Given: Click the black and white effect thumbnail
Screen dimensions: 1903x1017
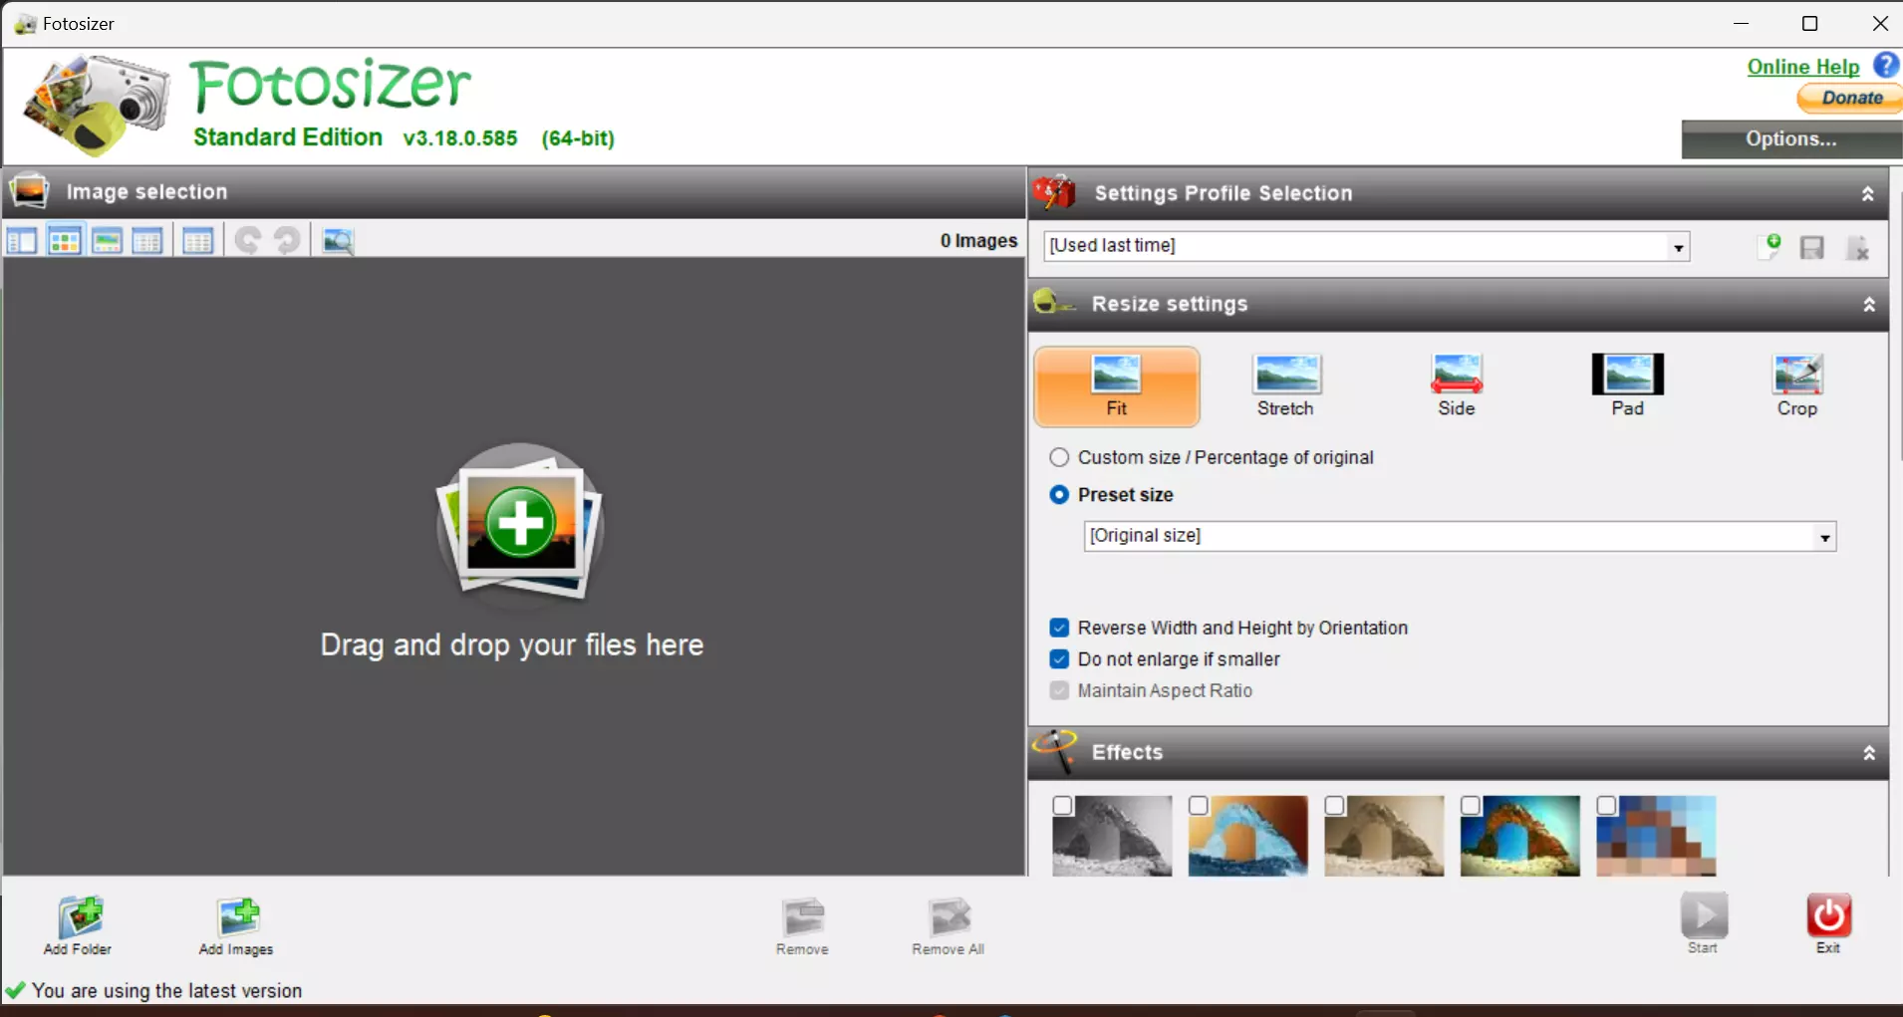Looking at the screenshot, I should [1112, 836].
